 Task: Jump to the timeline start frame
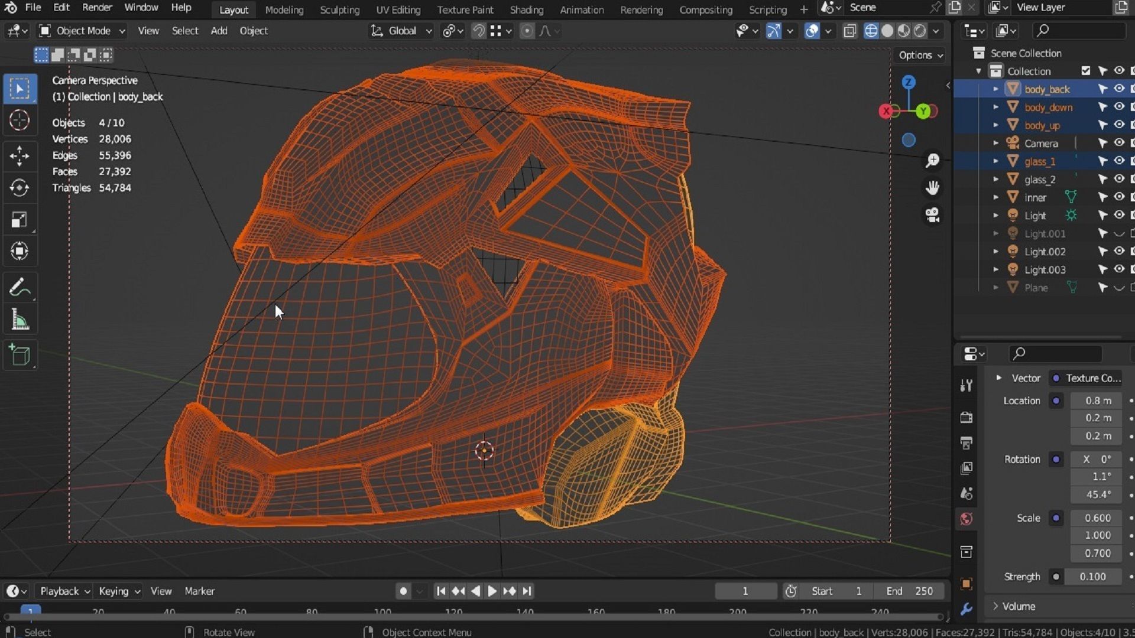coord(440,591)
